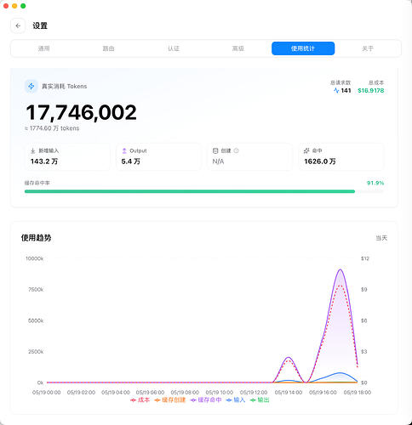Click the 05/19 00:00 axis label
412x425 pixels.
point(46,393)
